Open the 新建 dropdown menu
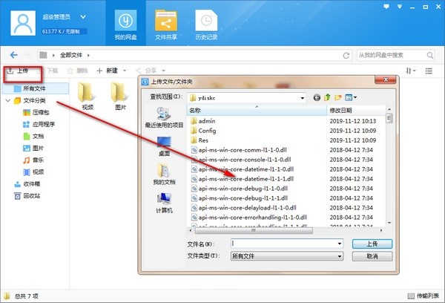445x303 pixels. (109, 71)
